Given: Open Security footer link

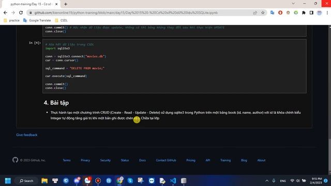Looking at the screenshot, I should click(106, 160).
